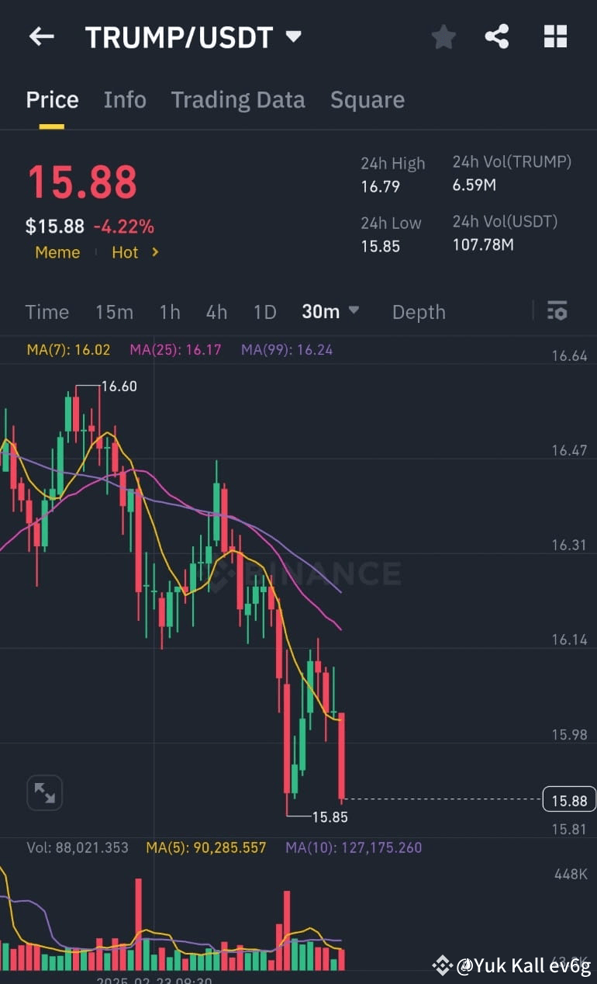
Task: Open the 30m timeframe dropdown
Action: point(331,311)
